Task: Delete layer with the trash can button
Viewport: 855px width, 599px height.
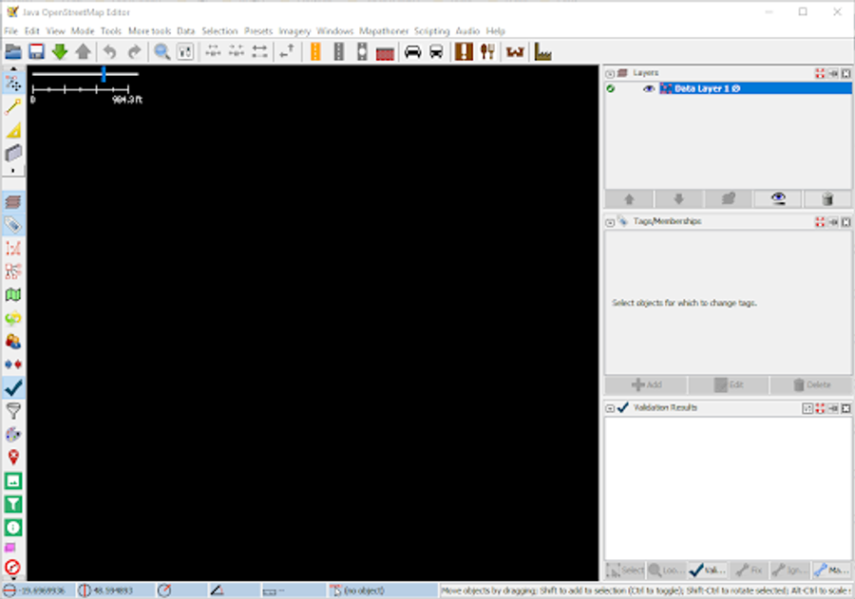Action: 827,199
